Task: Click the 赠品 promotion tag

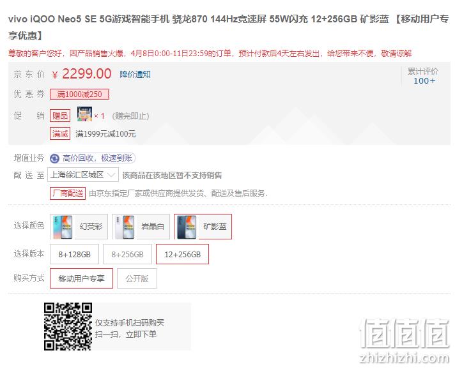Action: point(60,116)
